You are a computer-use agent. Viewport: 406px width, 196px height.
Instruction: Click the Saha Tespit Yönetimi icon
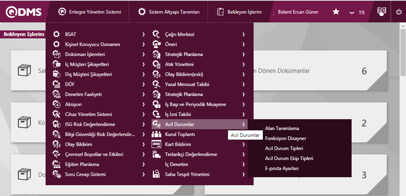(156, 174)
